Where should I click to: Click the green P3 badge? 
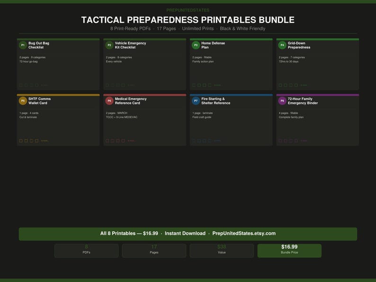tap(196, 45)
